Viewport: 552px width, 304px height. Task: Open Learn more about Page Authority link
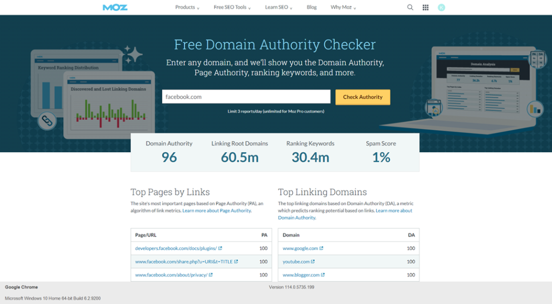217,211
